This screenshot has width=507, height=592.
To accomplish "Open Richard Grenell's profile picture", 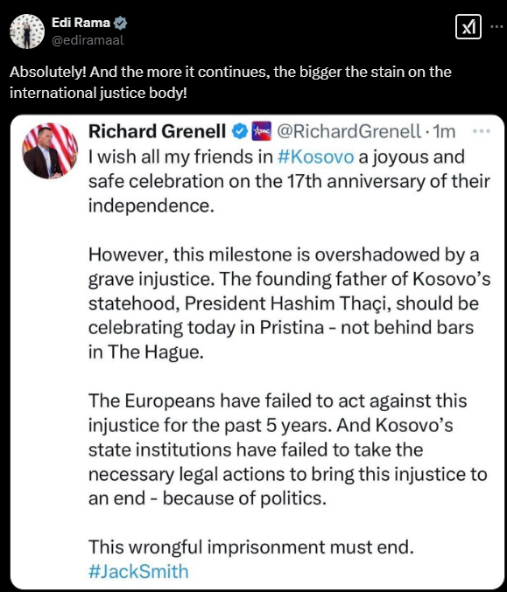I will [50, 151].
